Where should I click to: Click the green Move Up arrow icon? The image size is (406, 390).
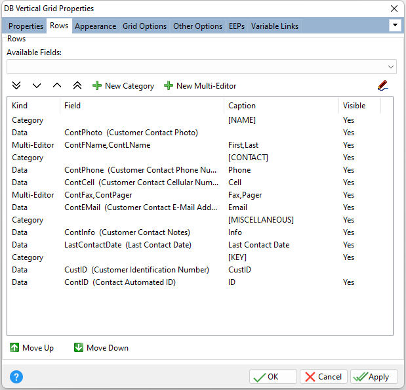coord(14,347)
